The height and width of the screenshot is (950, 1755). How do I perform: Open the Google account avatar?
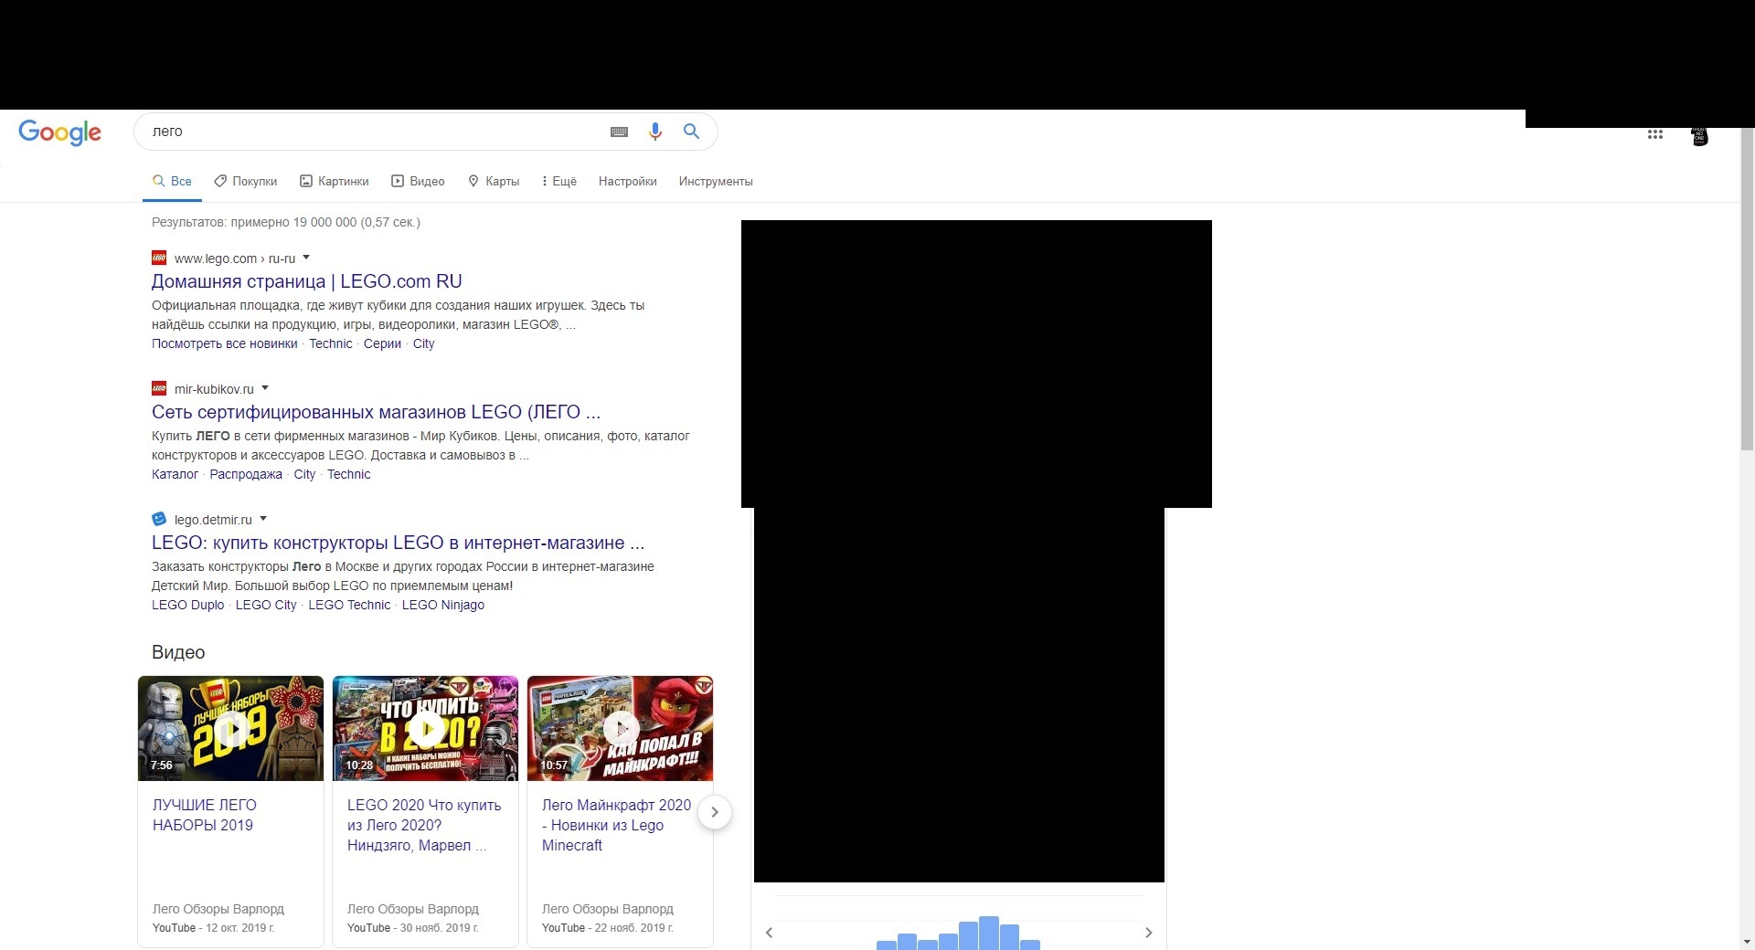(x=1699, y=135)
